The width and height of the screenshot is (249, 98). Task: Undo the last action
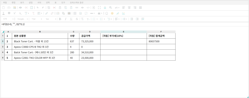pyautogui.click(x=37, y=8)
